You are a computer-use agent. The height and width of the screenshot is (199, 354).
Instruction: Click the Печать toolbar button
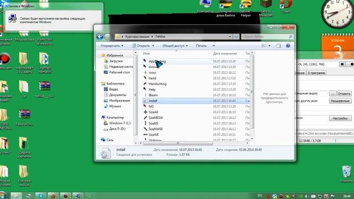point(201,45)
